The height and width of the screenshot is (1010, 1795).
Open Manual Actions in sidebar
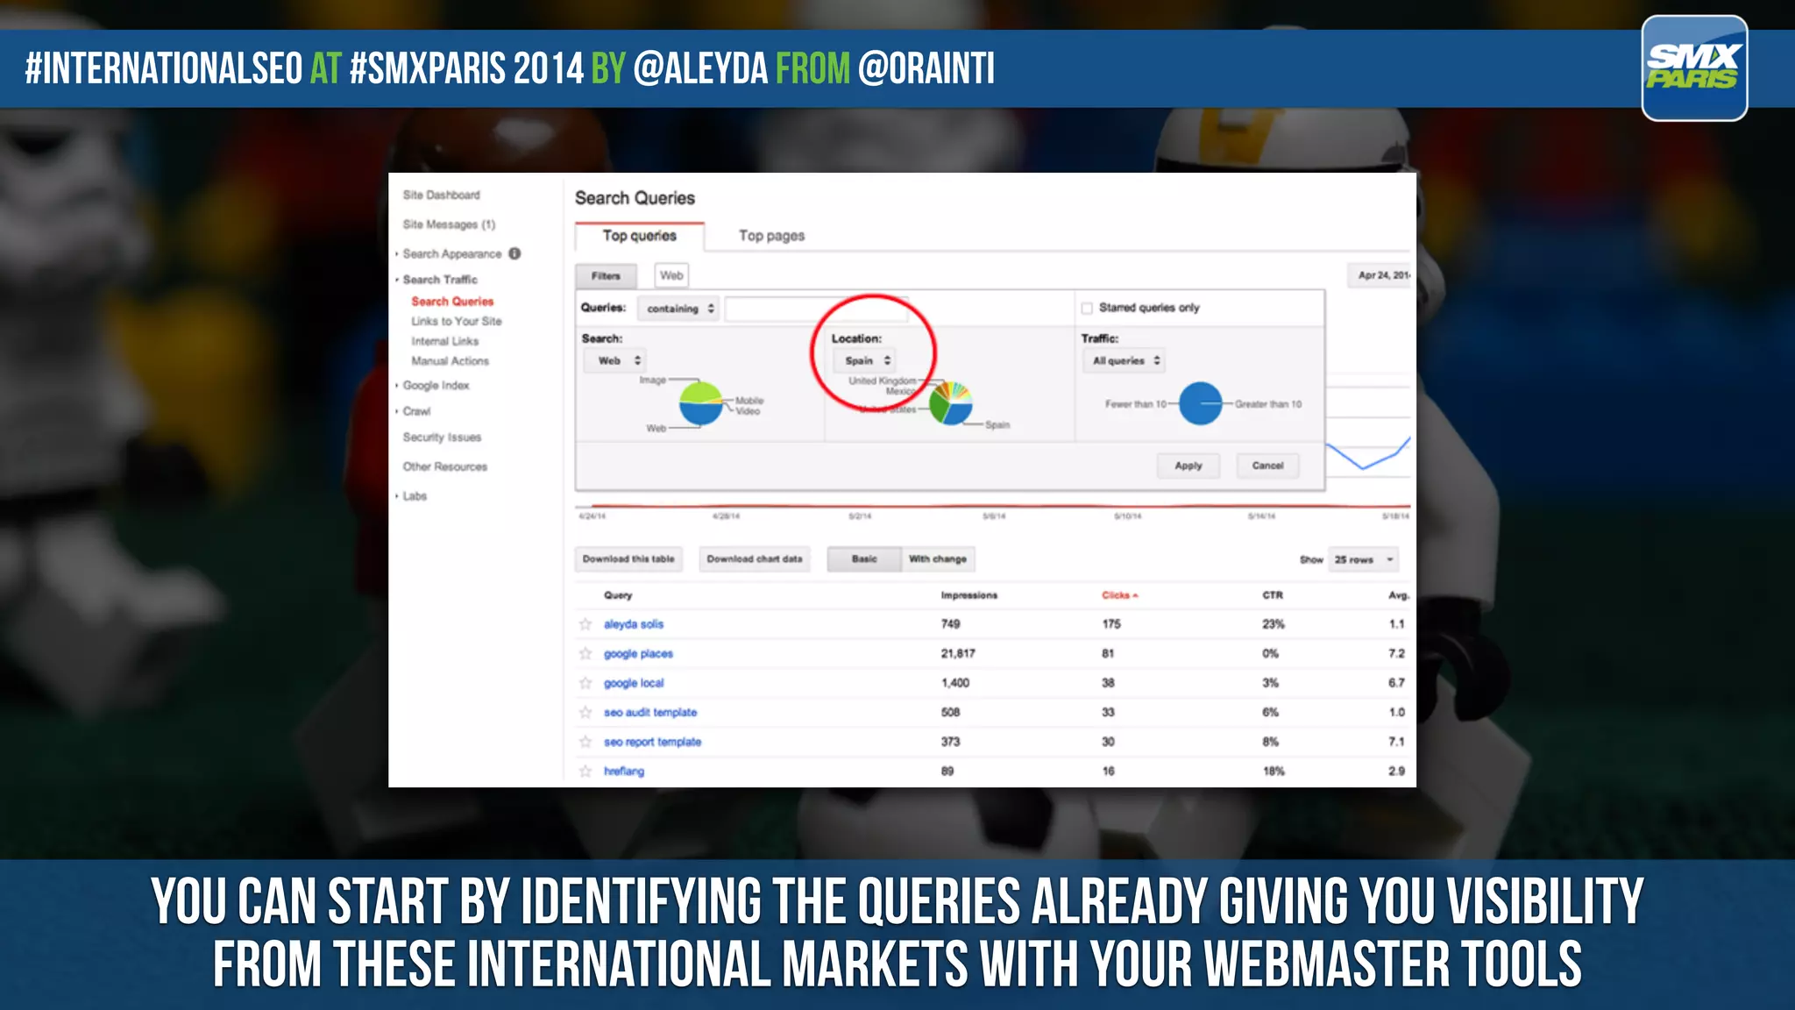[x=450, y=361]
